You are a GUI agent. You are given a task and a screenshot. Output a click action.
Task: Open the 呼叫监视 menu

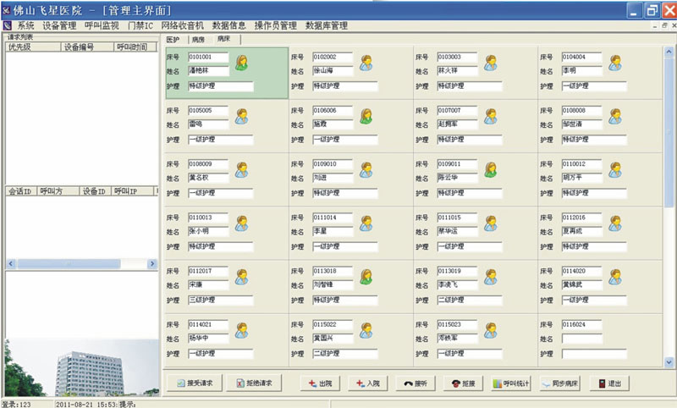tap(102, 25)
